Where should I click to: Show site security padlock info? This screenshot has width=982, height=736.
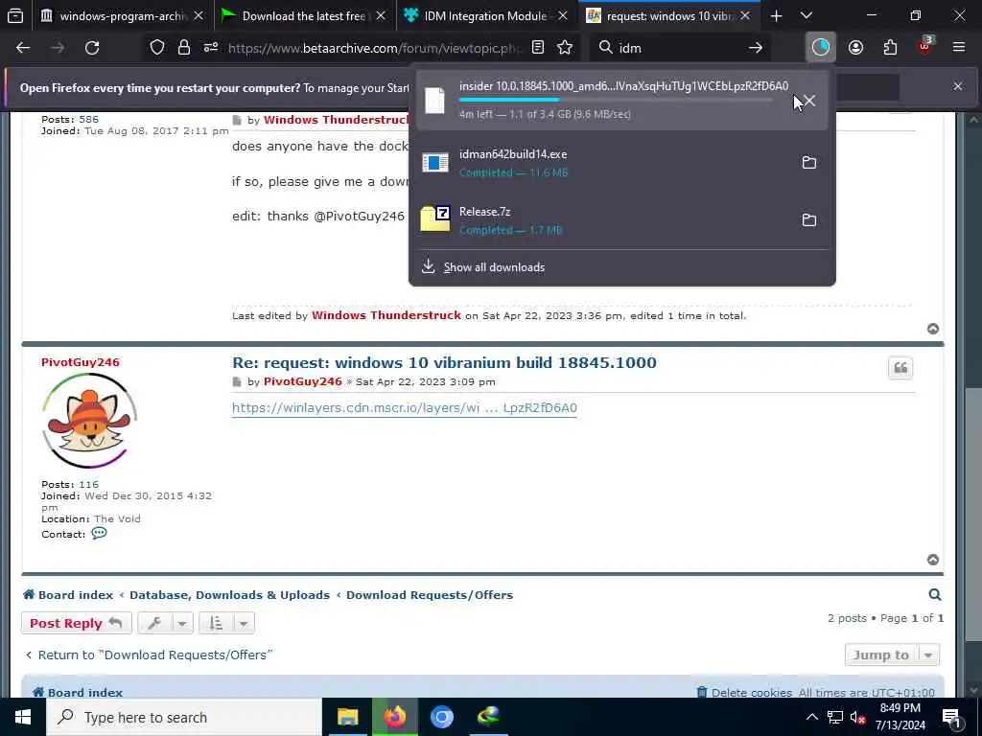[x=183, y=48]
